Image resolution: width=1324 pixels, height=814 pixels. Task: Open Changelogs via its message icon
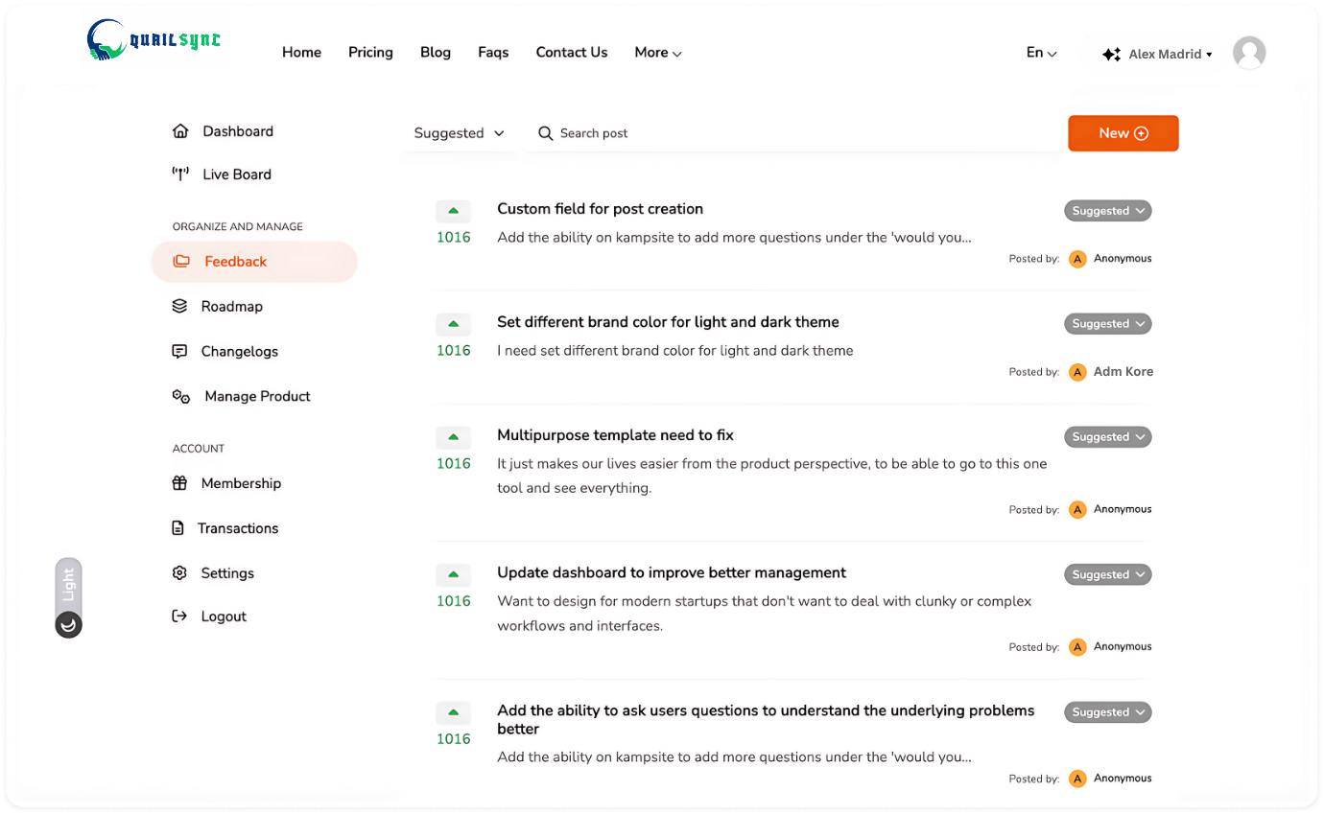coord(179,352)
